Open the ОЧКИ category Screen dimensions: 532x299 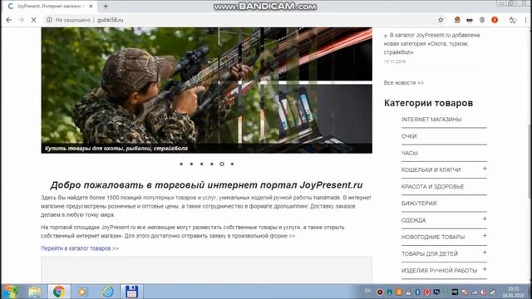click(x=409, y=136)
